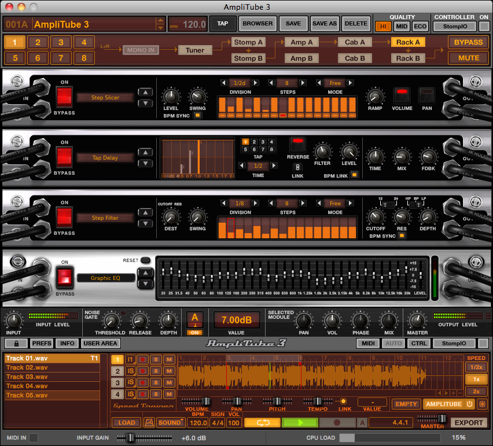Step Slicer STEPS: click the right arrow
The width and height of the screenshot is (493, 446).
303,83
